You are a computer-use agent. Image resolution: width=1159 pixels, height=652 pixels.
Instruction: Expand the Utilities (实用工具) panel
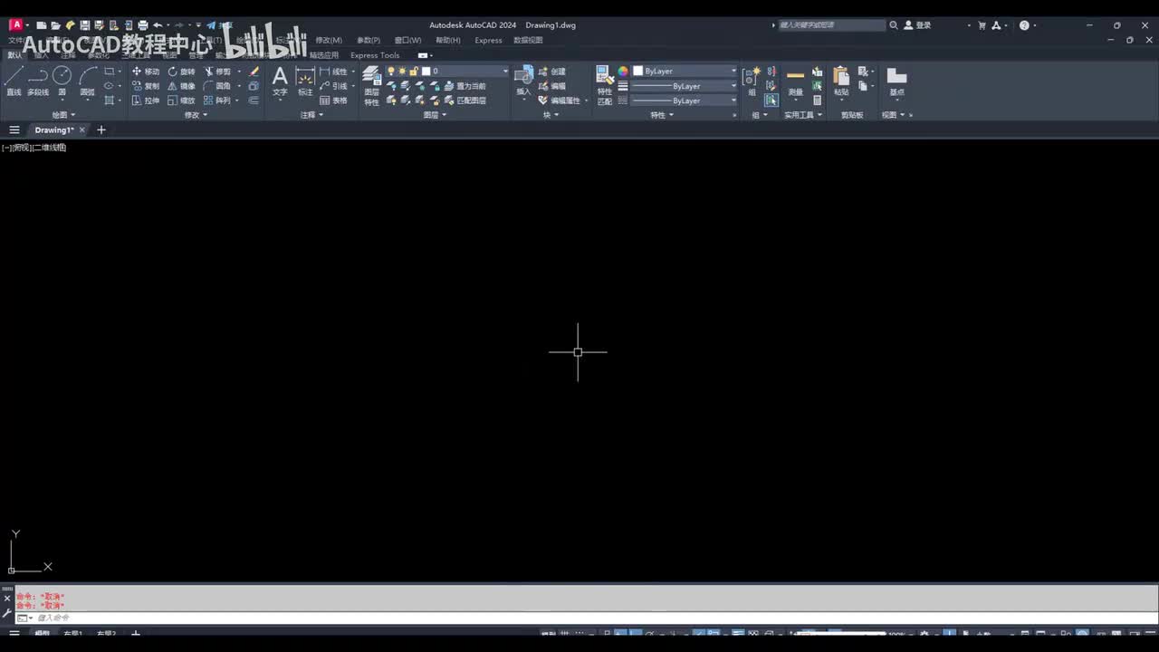tap(803, 115)
